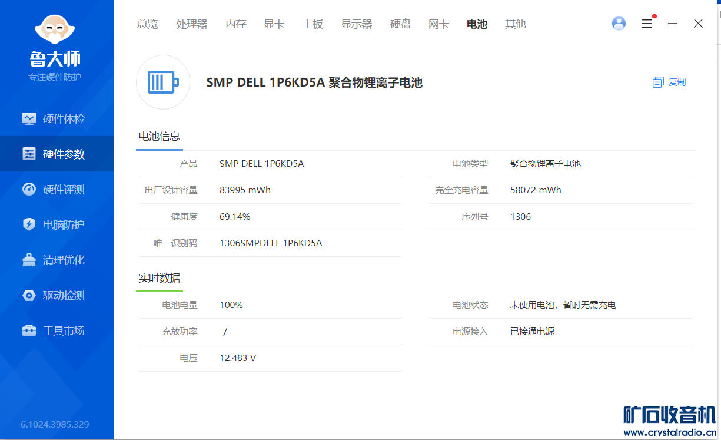Open the user account avatar
The image size is (721, 440).
619,24
